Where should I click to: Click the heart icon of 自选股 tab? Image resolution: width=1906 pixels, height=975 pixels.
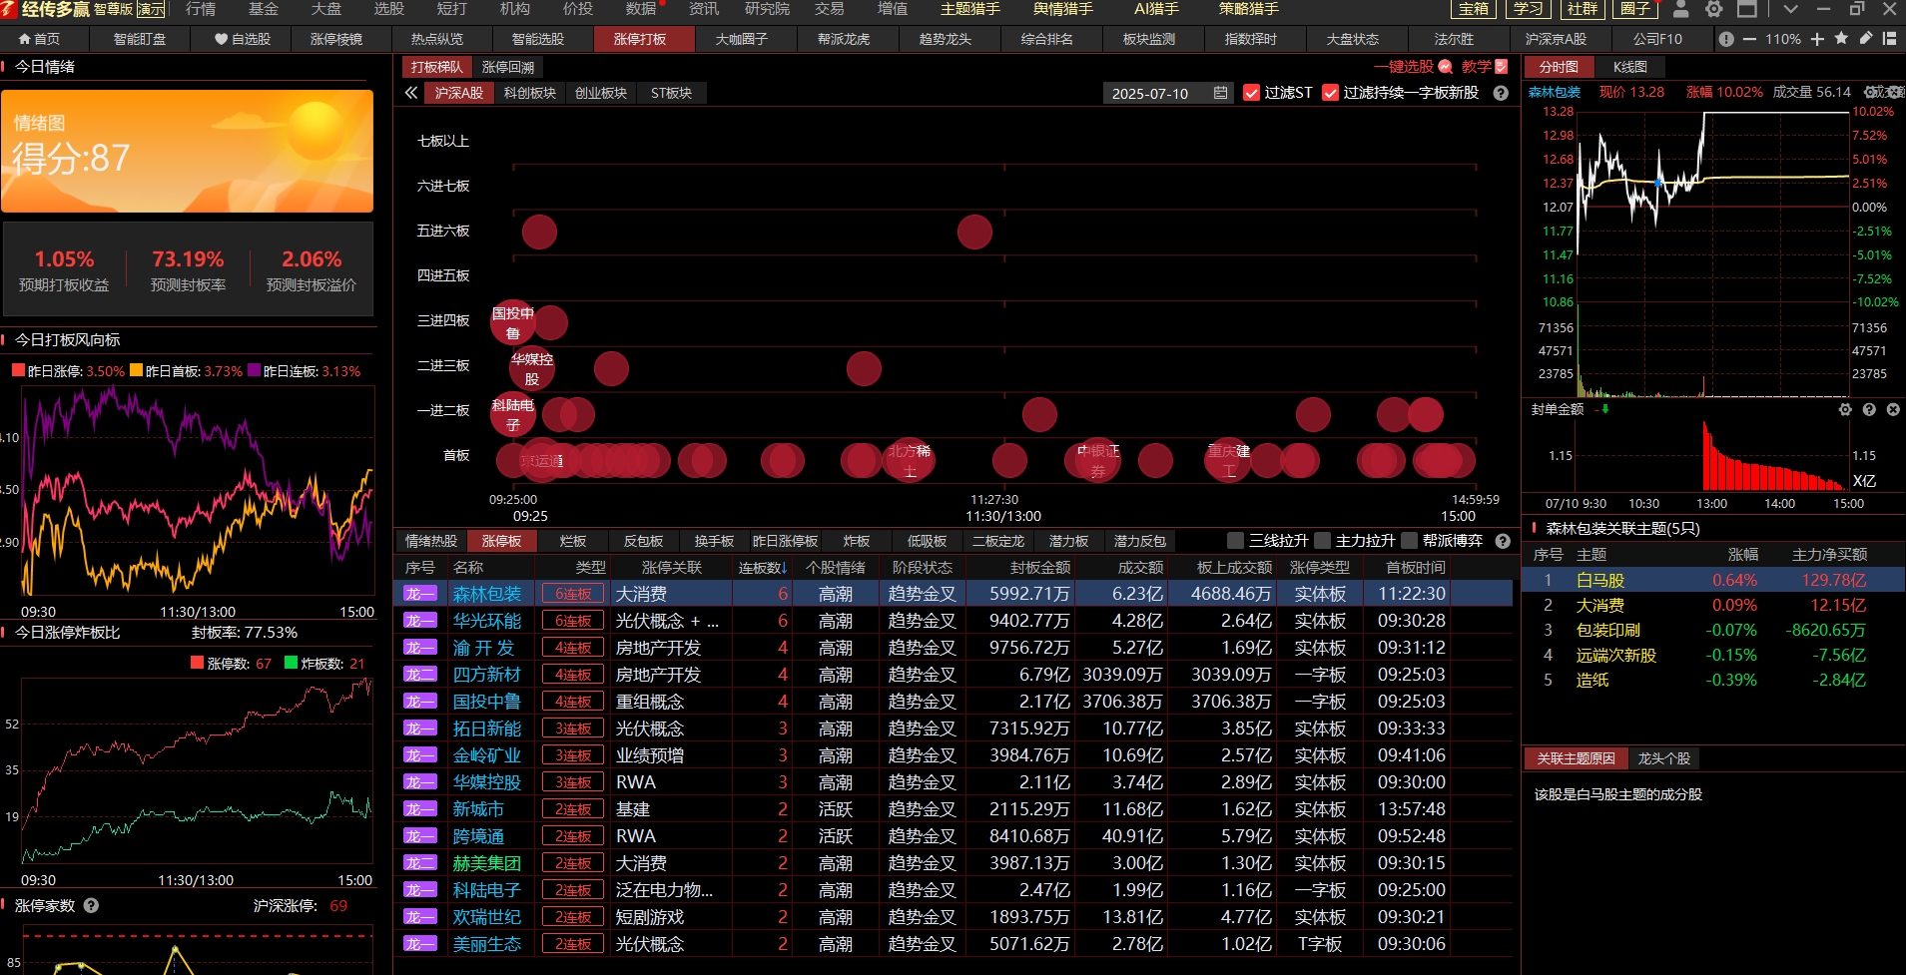221,39
